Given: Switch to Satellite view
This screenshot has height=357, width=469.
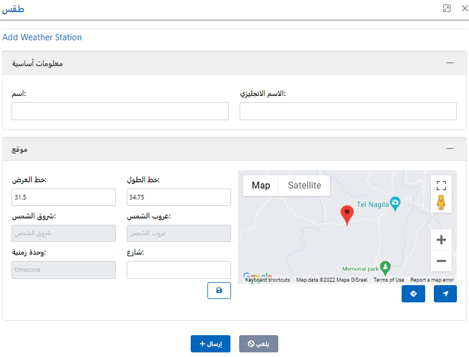Looking at the screenshot, I should (305, 185).
